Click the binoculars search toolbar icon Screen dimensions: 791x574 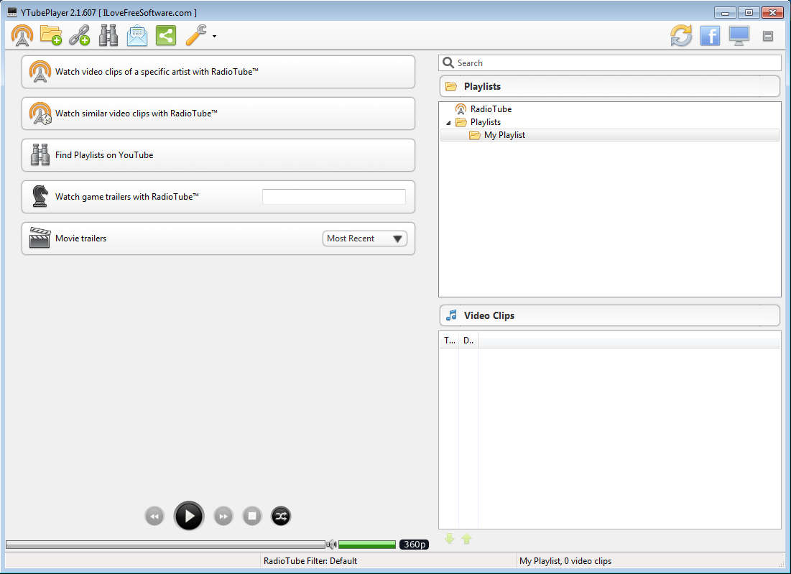(x=108, y=35)
